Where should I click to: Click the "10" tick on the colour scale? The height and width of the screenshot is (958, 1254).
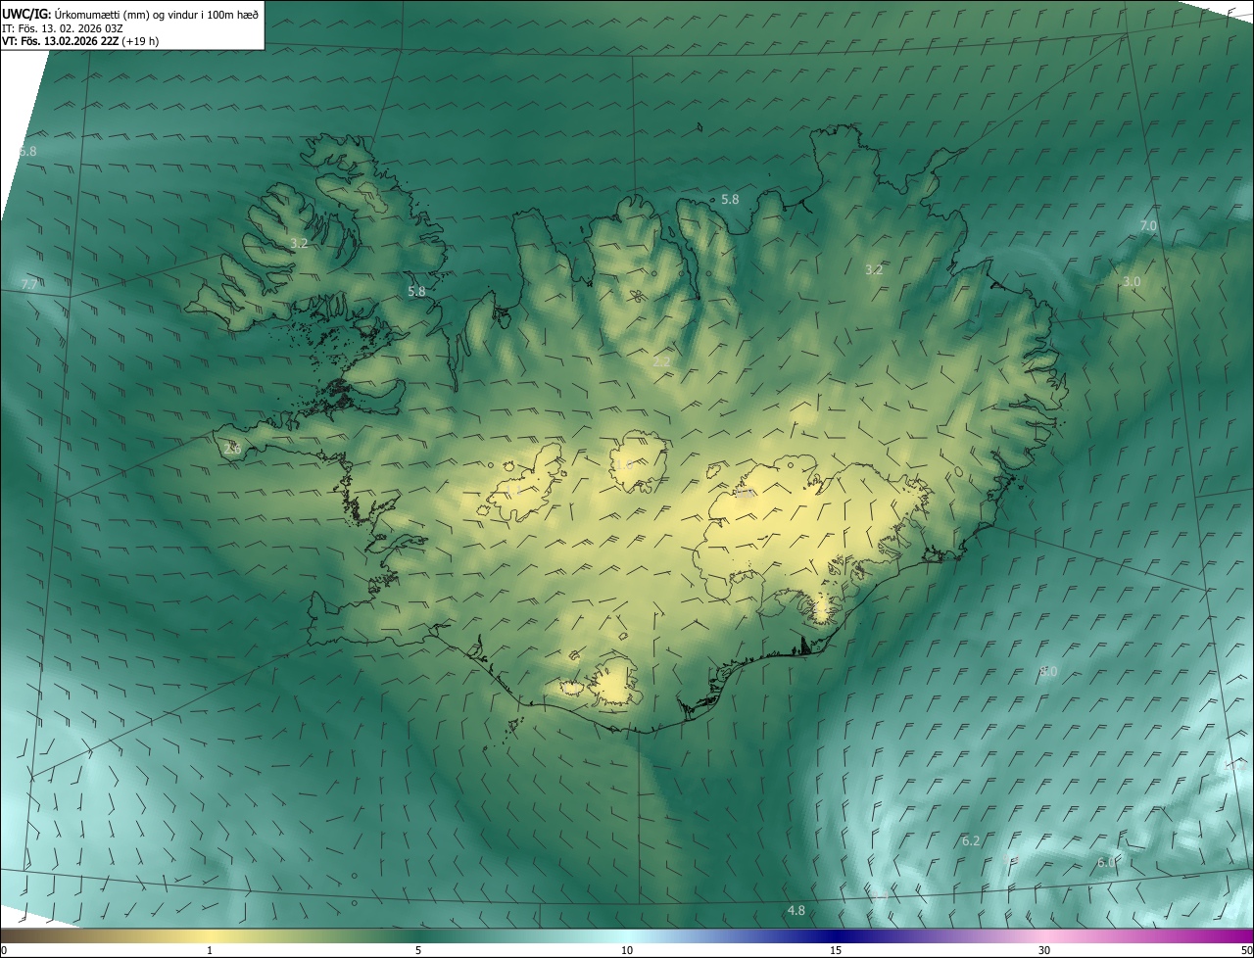[x=627, y=950]
